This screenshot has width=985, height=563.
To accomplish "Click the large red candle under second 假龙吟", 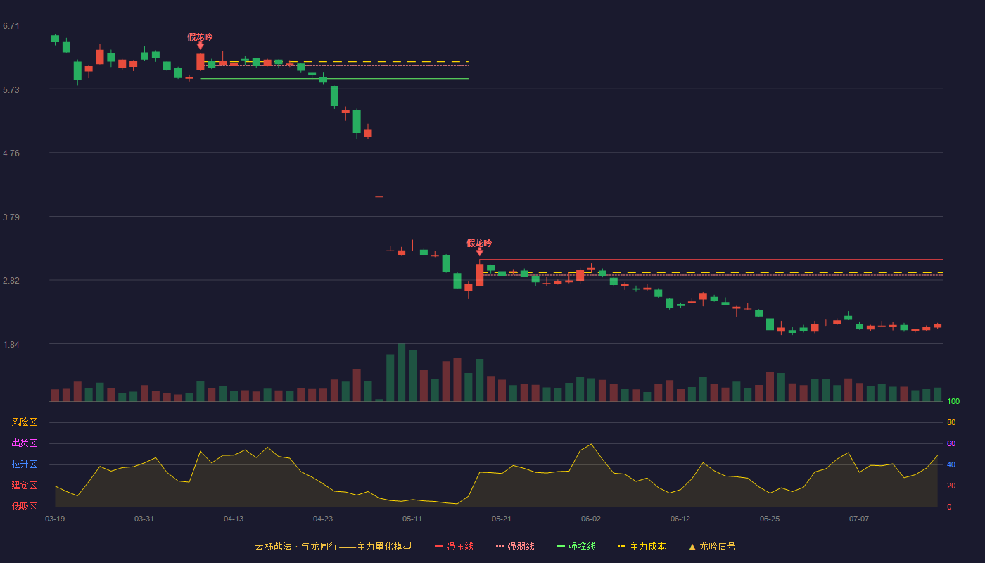I will [x=479, y=274].
